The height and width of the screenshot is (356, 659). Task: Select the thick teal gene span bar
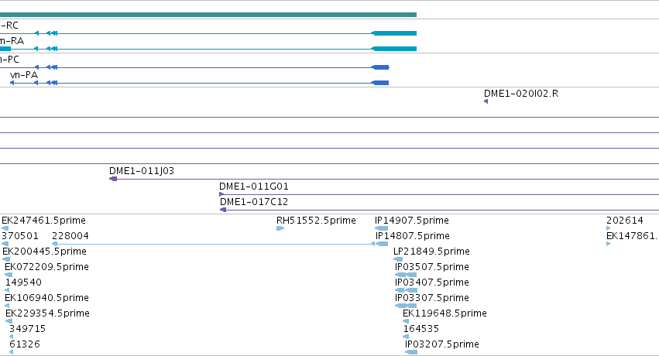pyautogui.click(x=208, y=15)
